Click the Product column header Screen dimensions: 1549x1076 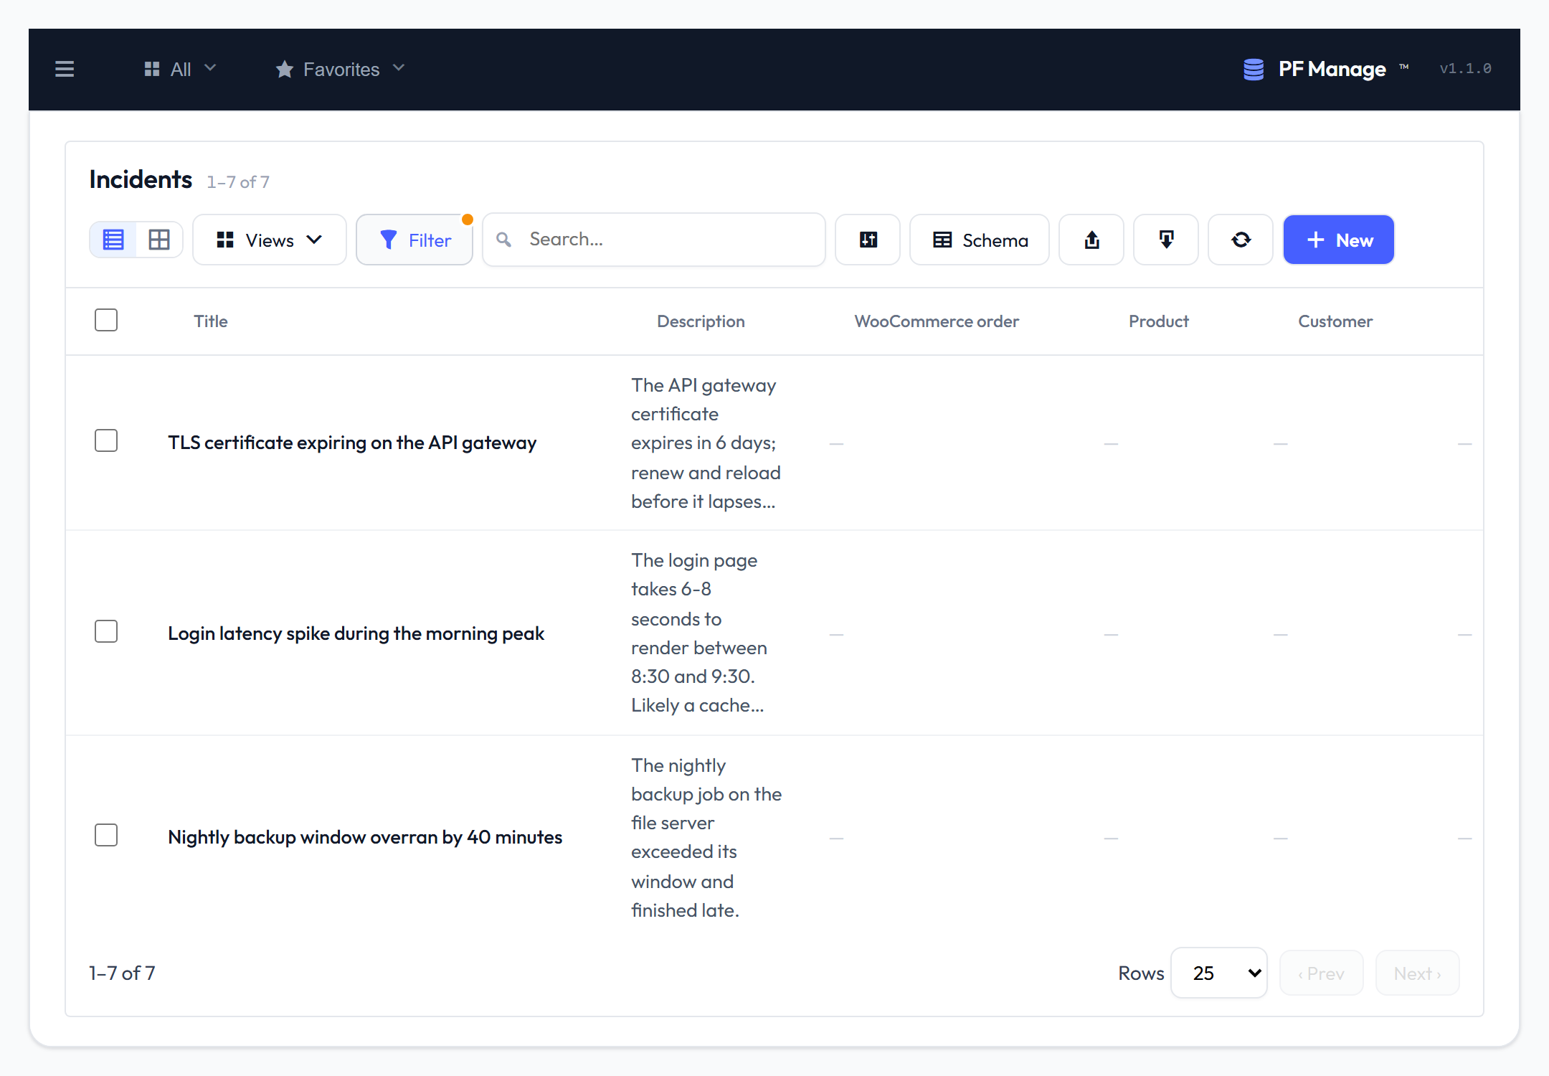point(1159,321)
